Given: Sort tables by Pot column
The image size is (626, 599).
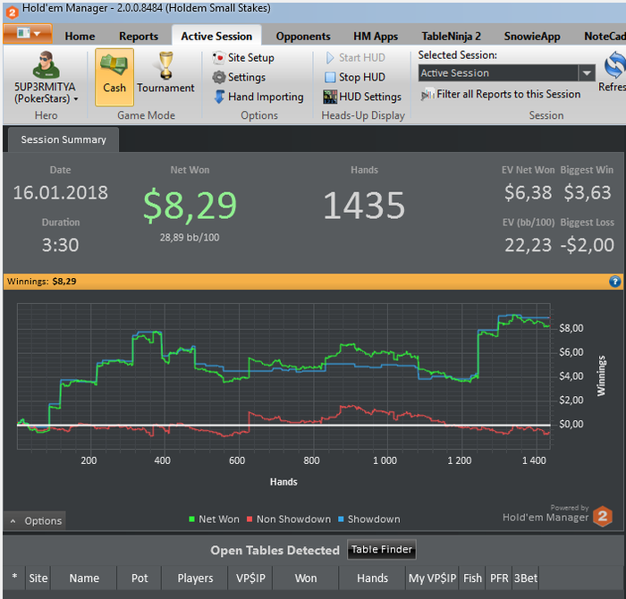Looking at the screenshot, I should [140, 578].
